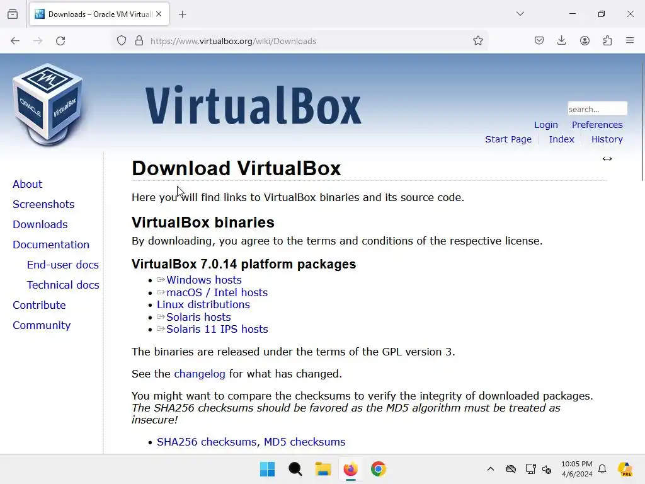Open End-user docs
Image resolution: width=645 pixels, height=484 pixels.
62,265
